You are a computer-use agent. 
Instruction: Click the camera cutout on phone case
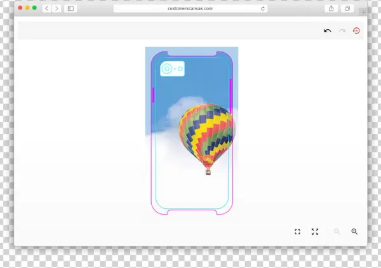172,69
